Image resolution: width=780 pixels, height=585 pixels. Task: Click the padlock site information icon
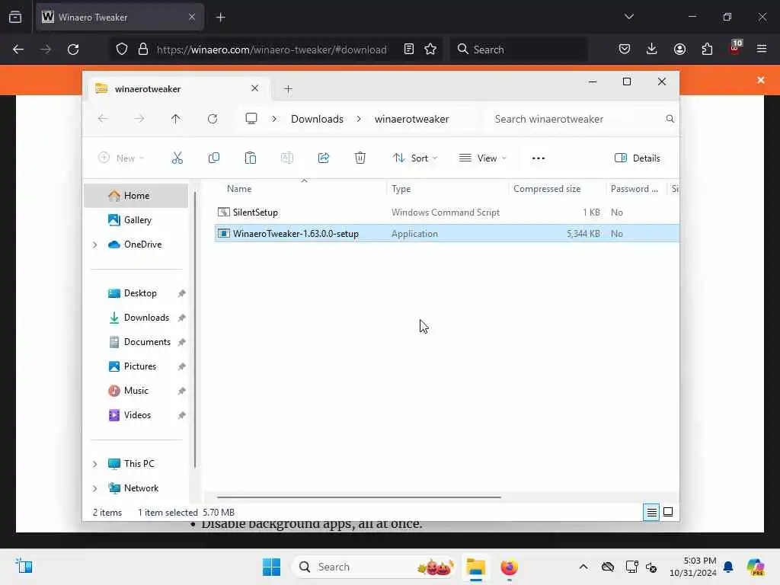tap(143, 50)
